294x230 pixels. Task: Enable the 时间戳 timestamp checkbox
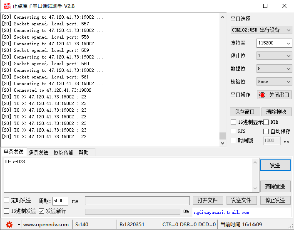[233, 140]
